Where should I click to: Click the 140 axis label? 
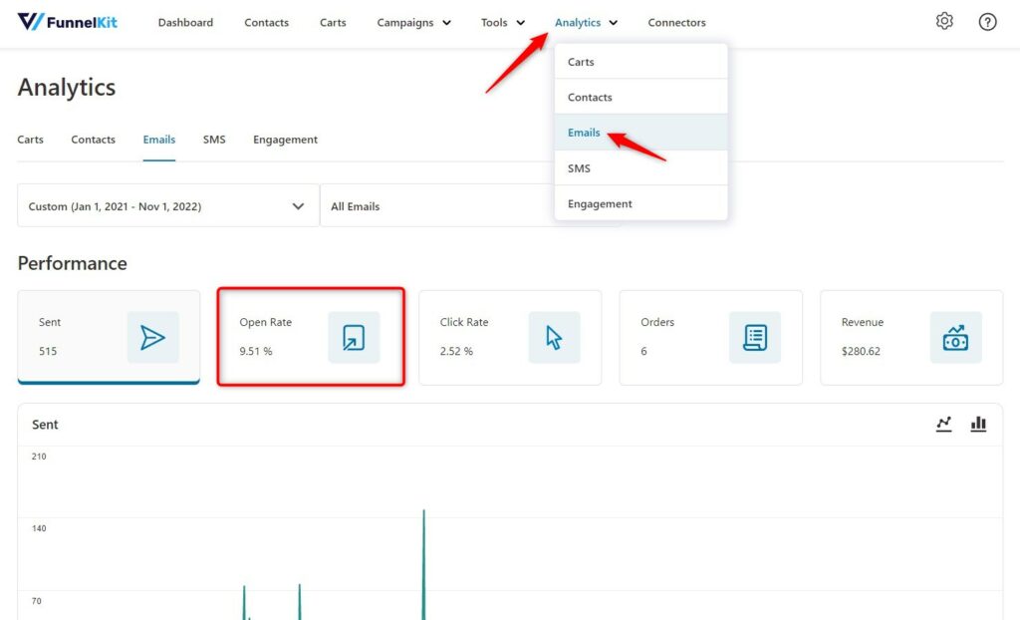click(39, 528)
